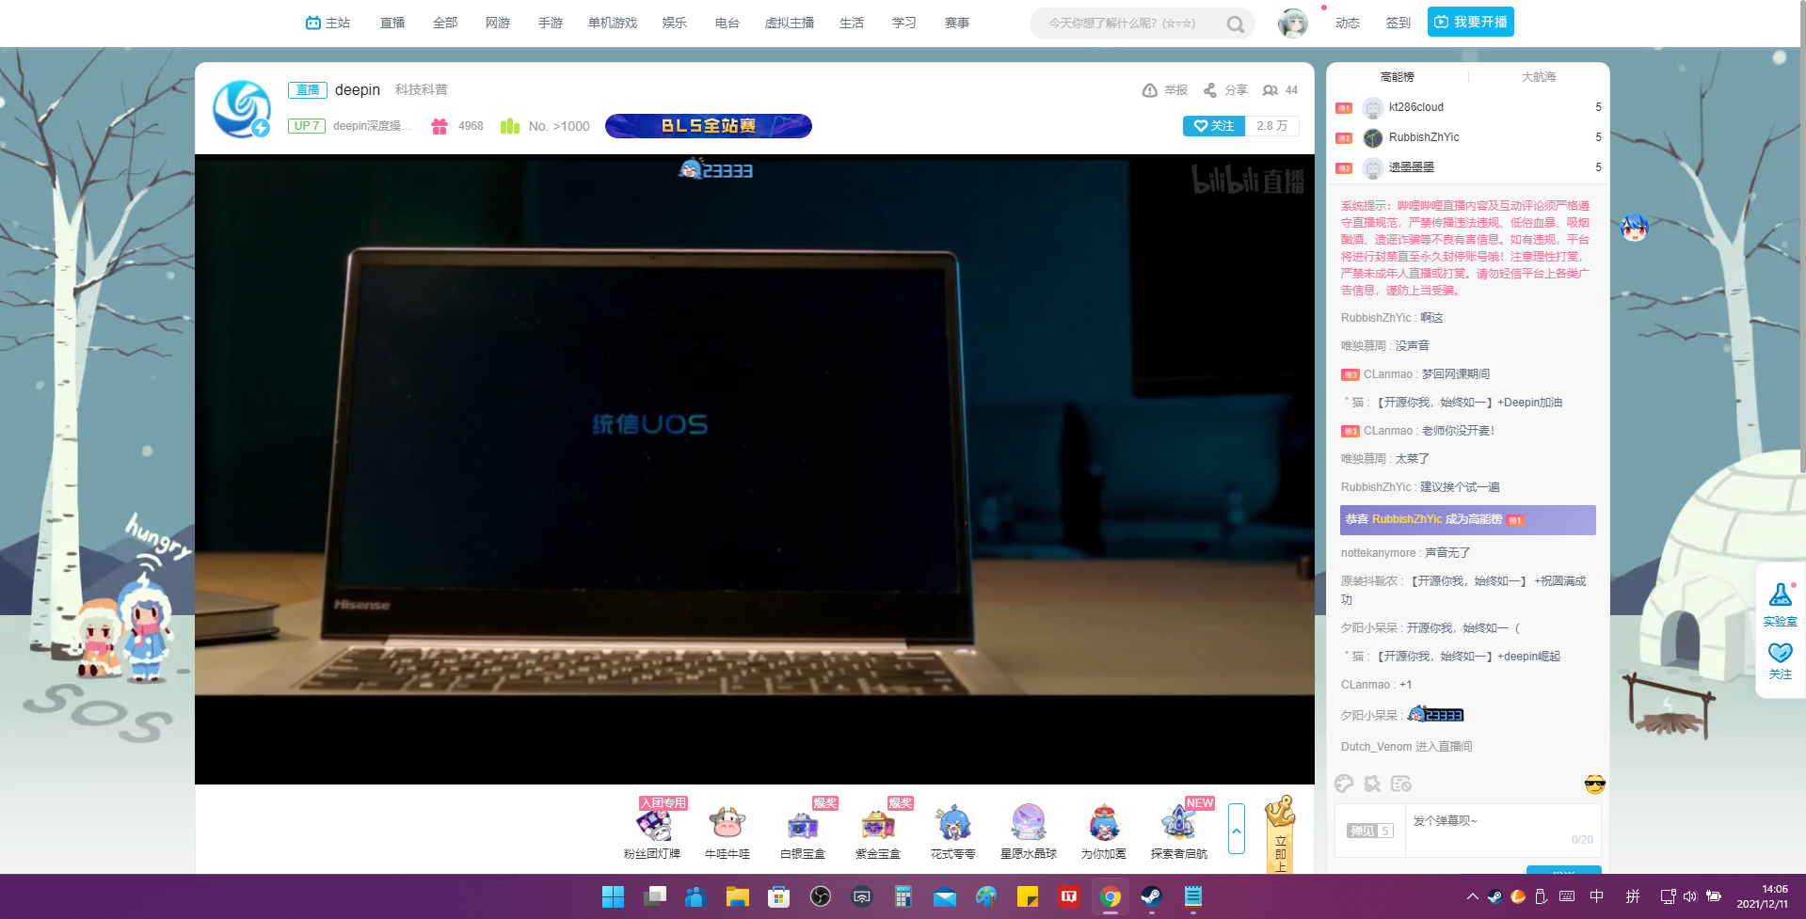
Task: Open the BLS全站赛 banner
Action: (x=709, y=126)
